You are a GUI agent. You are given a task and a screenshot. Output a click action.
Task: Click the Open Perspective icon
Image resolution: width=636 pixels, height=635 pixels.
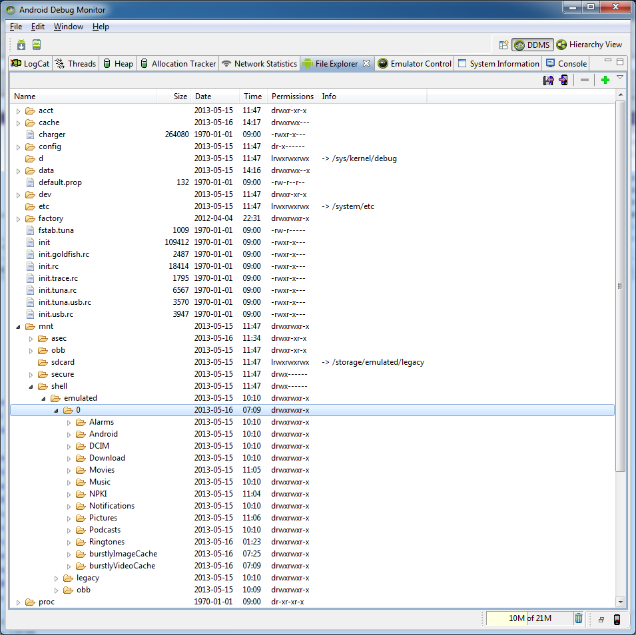pyautogui.click(x=503, y=45)
